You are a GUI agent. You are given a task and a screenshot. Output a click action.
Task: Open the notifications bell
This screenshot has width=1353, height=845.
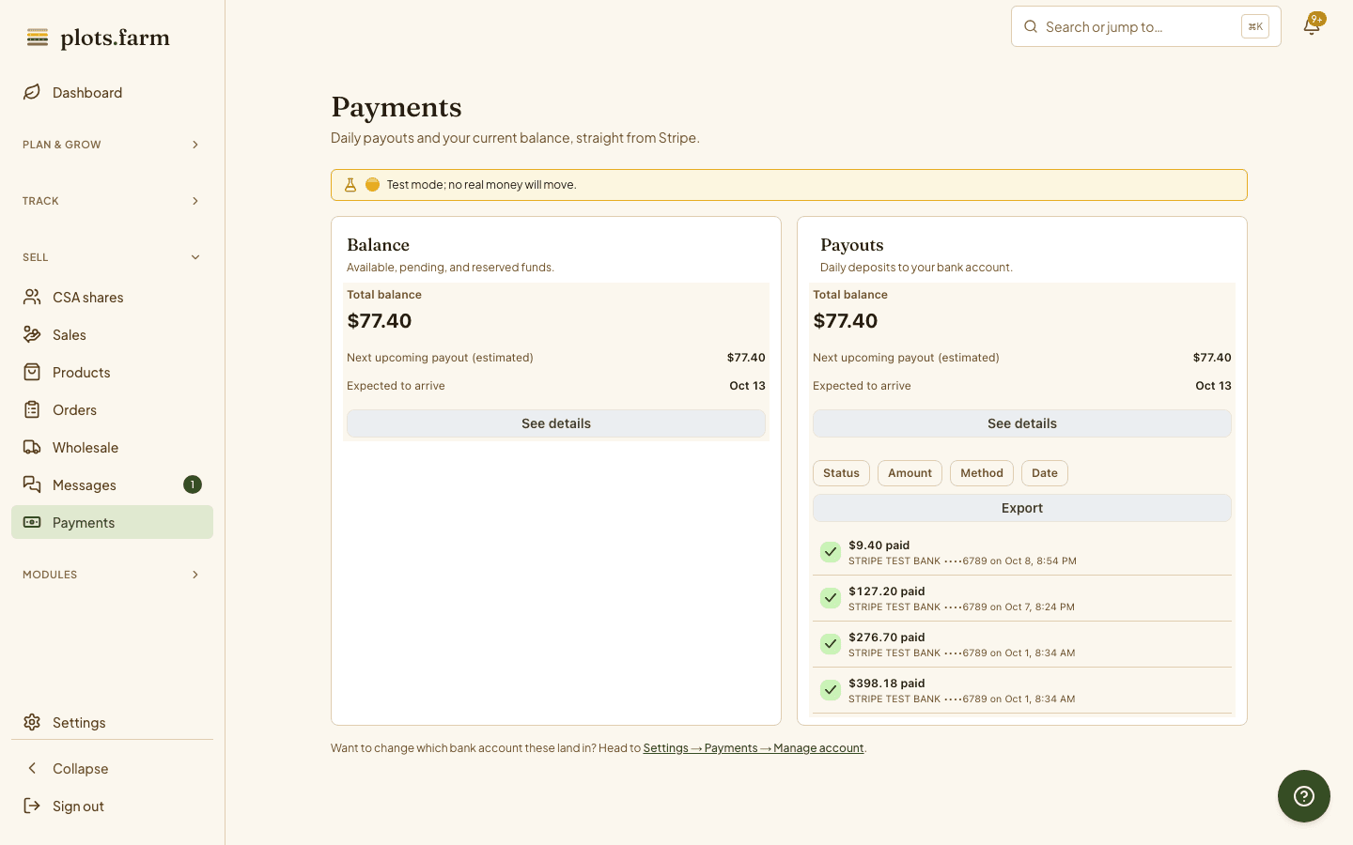pos(1312,26)
